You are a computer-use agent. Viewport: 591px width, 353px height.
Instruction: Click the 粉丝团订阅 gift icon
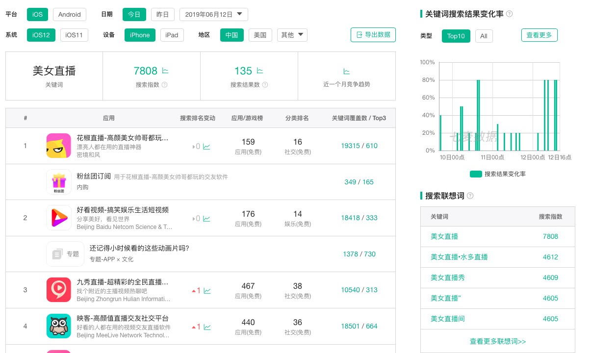pyautogui.click(x=58, y=182)
